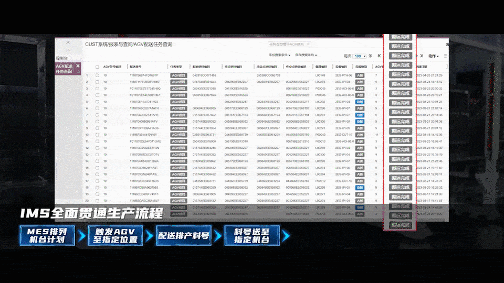The image size is (504, 283).
Task: Remove the 任务类型 filter tag with its X
Action: pyautogui.click(x=308, y=44)
